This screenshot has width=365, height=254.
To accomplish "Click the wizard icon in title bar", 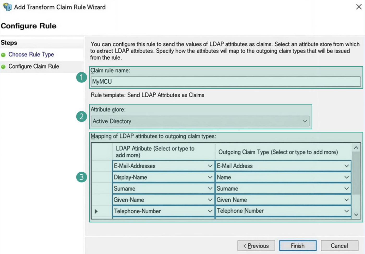I will coord(7,7).
